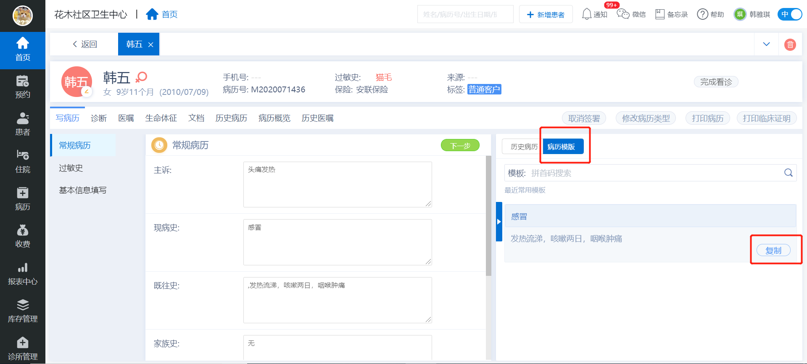Image resolution: width=807 pixels, height=364 pixels.
Task: Switch to the 病历模版 tab
Action: (563, 147)
